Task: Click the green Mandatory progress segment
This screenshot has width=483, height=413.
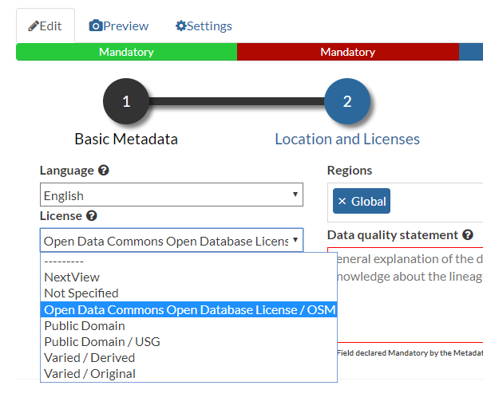Action: pos(127,52)
